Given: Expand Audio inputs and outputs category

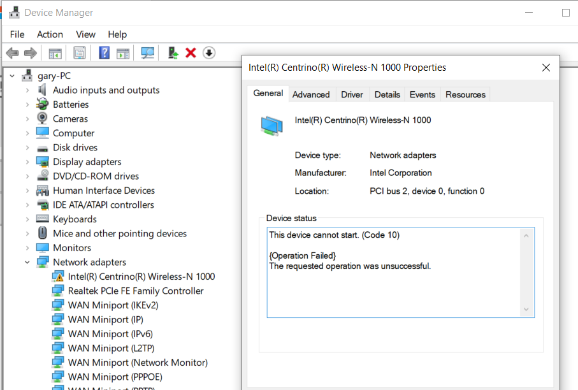Looking at the screenshot, I should pos(27,90).
